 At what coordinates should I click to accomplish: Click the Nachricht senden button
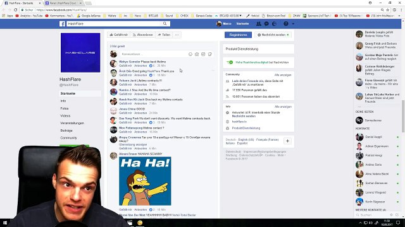tap(273, 35)
